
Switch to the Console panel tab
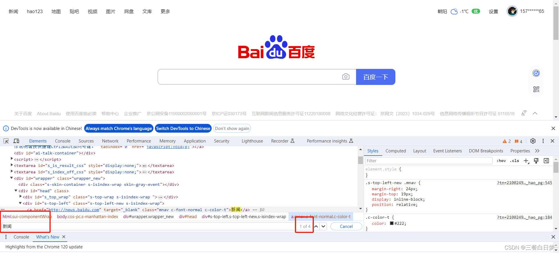click(63, 141)
